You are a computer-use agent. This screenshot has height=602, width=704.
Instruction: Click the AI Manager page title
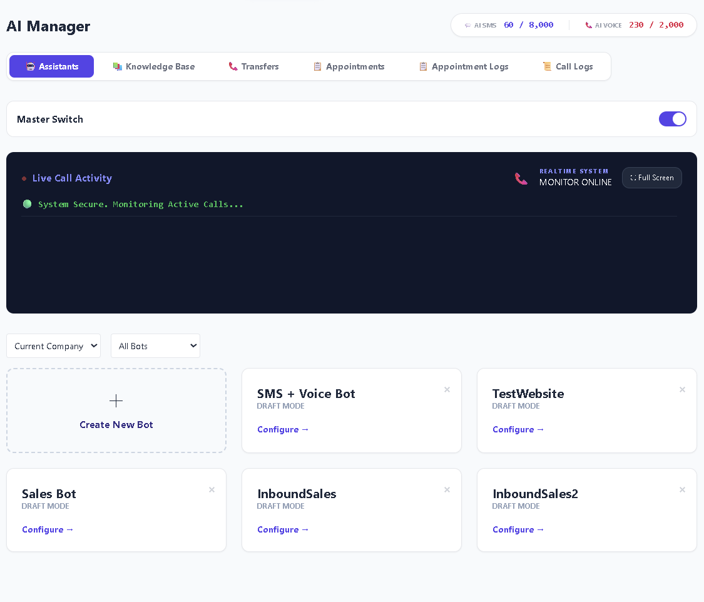[x=48, y=26]
